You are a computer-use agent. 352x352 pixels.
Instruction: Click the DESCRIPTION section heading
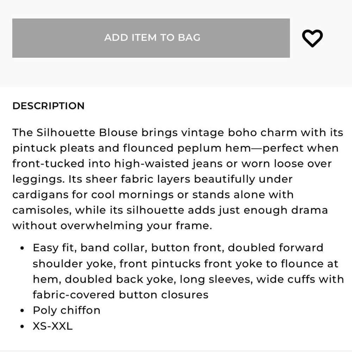point(48,106)
